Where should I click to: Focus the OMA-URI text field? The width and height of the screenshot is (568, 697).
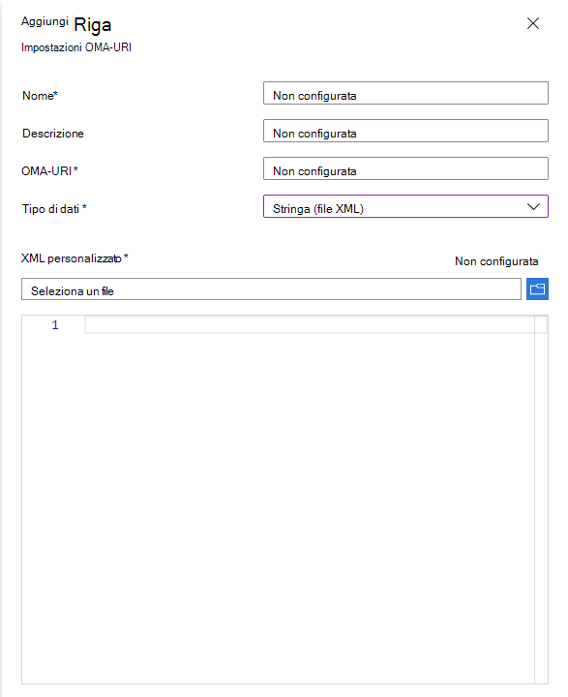[x=405, y=168]
